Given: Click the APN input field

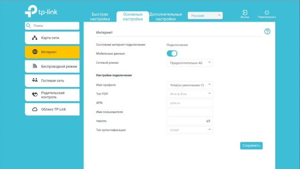Looking at the screenshot, I should (189, 103).
